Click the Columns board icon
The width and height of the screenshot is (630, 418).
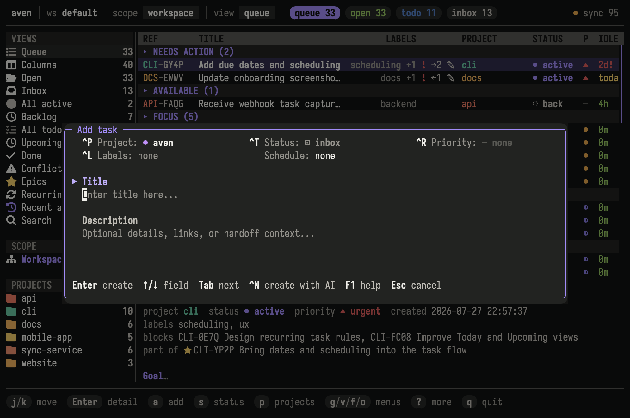pyautogui.click(x=11, y=65)
